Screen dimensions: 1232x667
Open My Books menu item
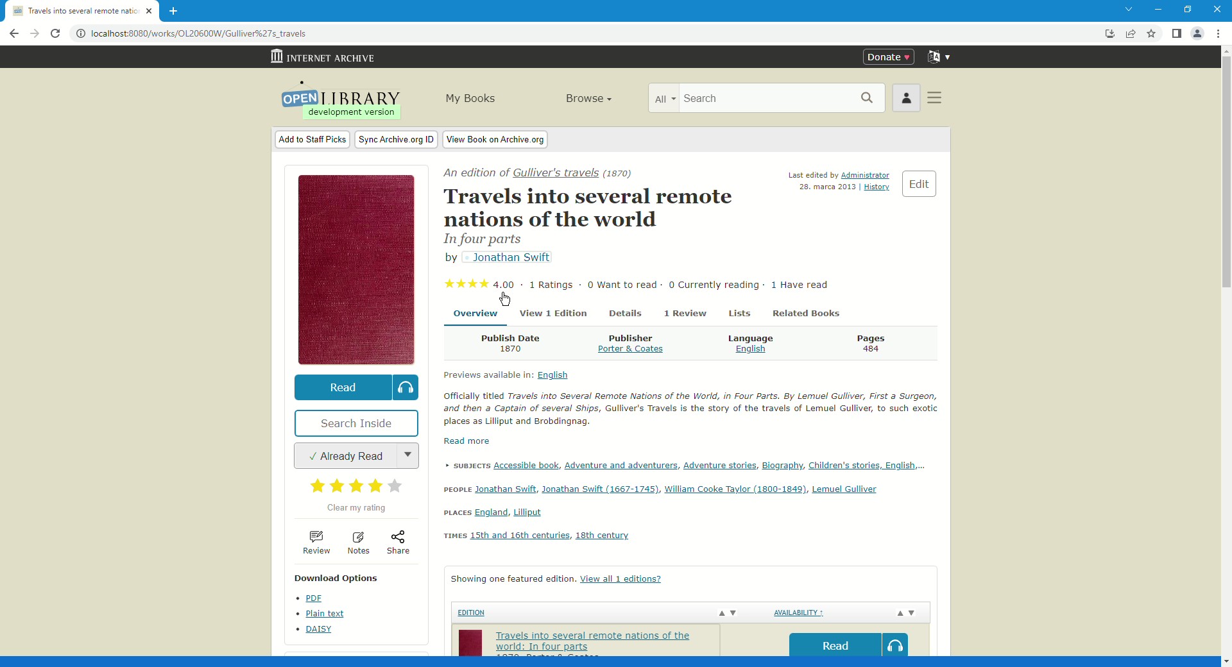click(x=470, y=98)
